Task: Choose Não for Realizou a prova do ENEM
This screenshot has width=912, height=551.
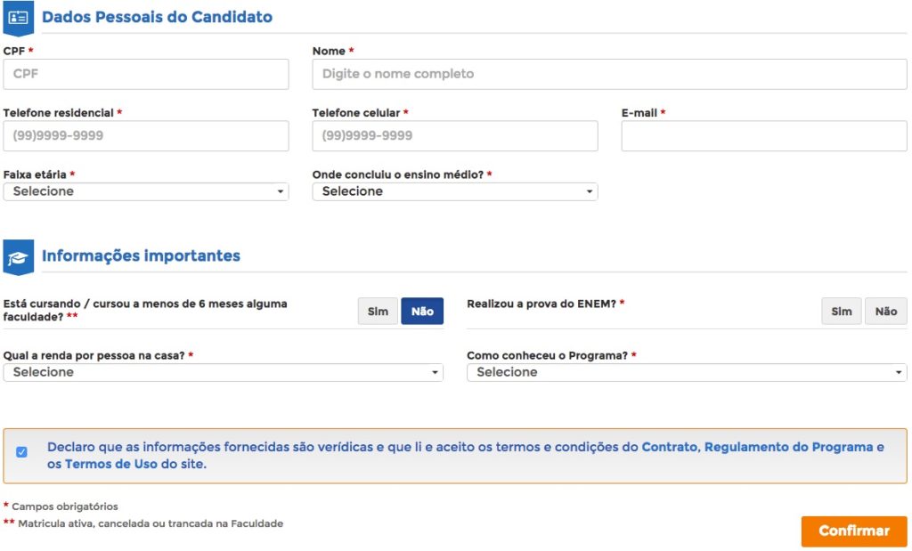Action: pyautogui.click(x=886, y=312)
